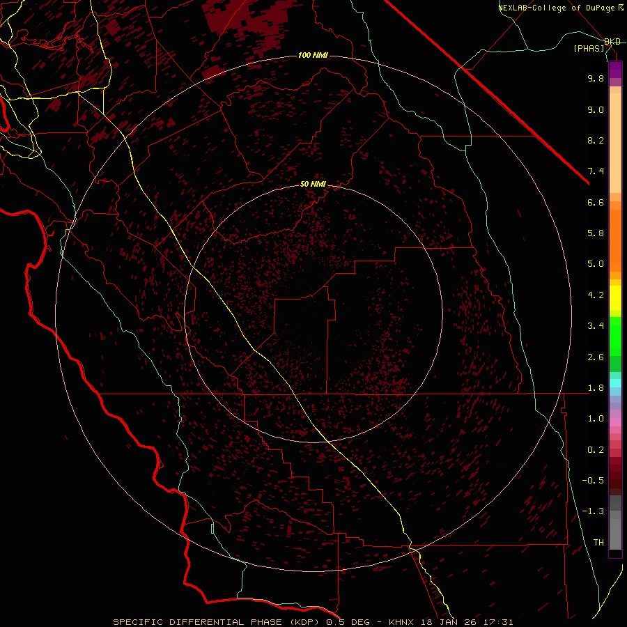Click the 3.4 scale value

(596, 326)
